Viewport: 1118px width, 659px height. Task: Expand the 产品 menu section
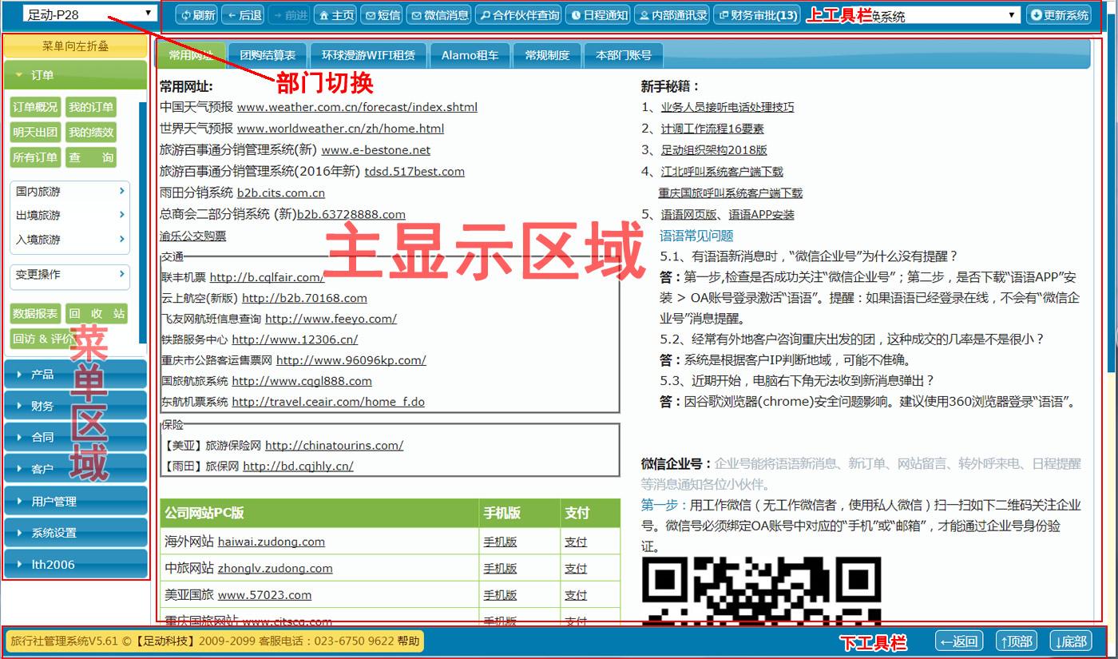(x=75, y=374)
